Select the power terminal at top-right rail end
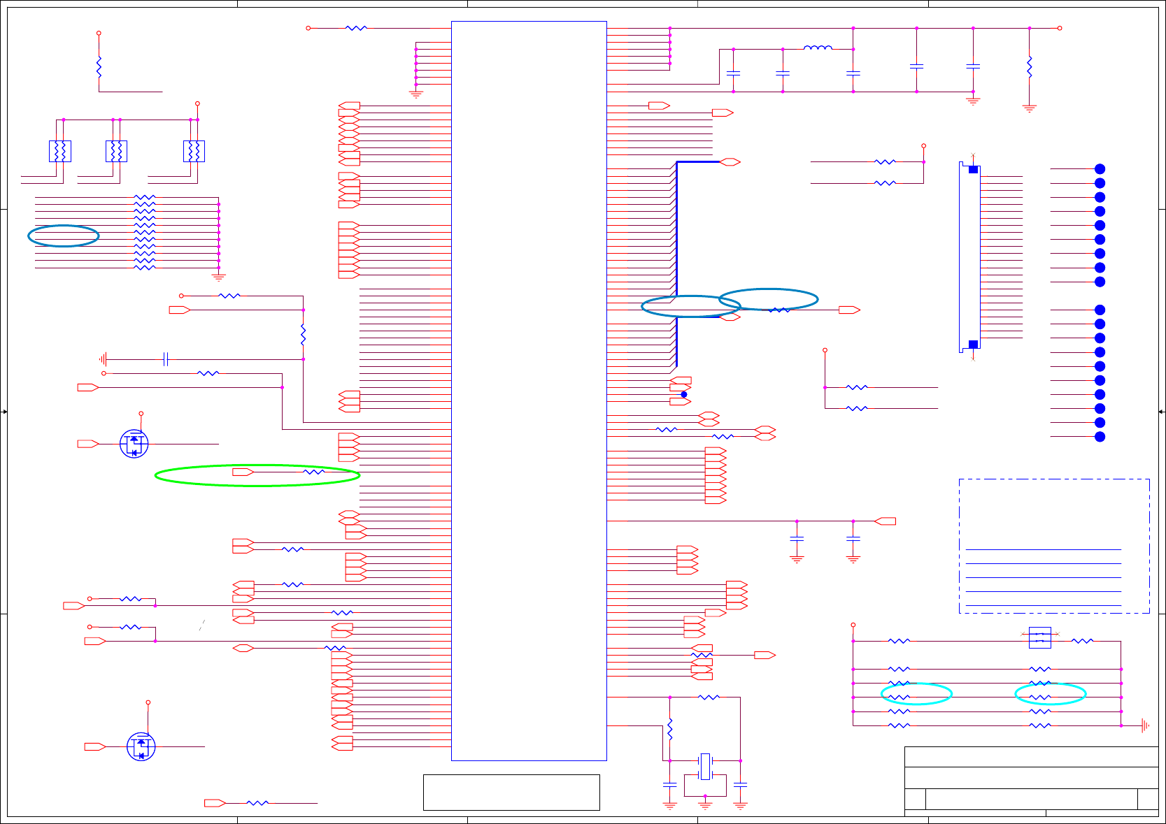Viewport: 1166px width, 824px height. 1060,28
